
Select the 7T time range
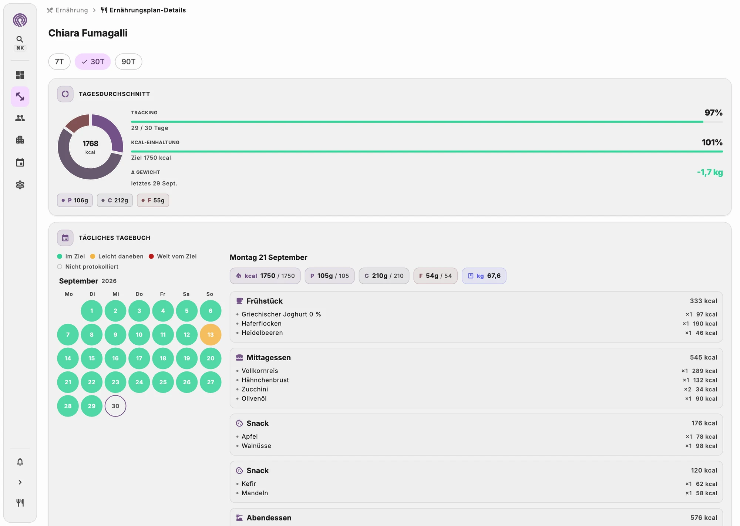(x=59, y=62)
